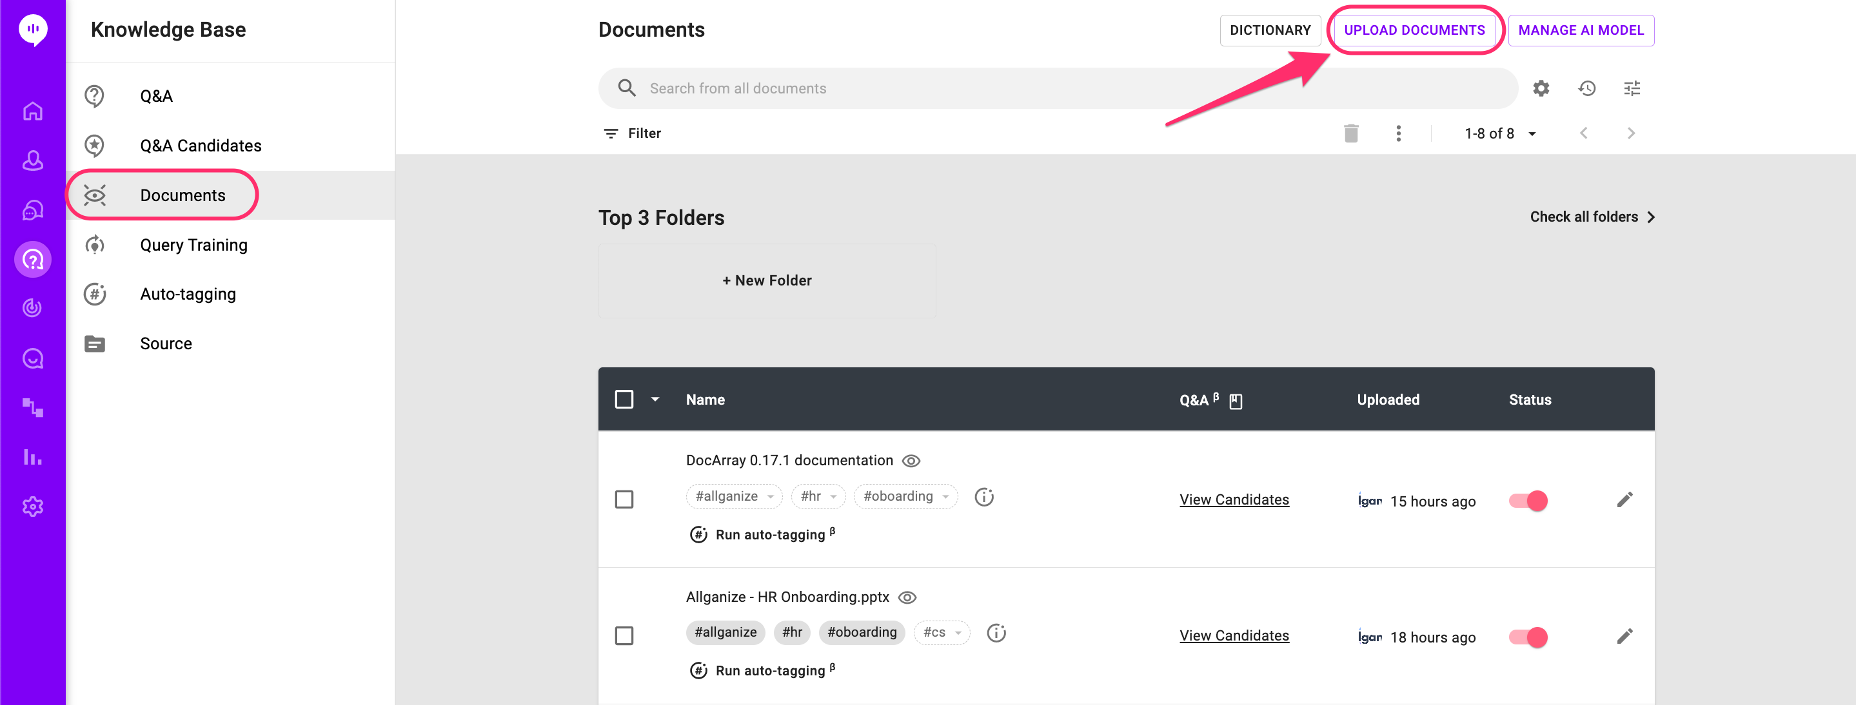This screenshot has height=705, width=1856.
Task: Switch to the Q&A Candidates section
Action: click(x=201, y=146)
